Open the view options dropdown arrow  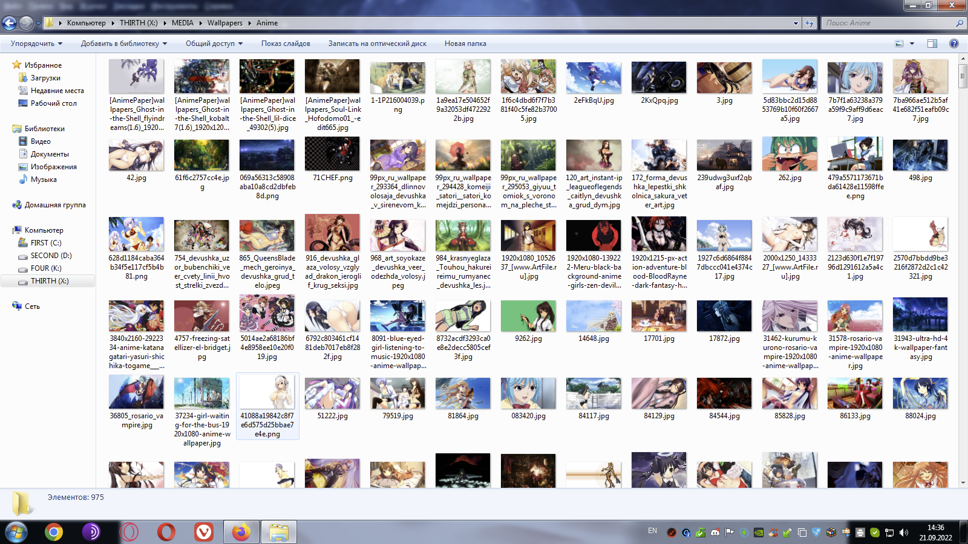[912, 44]
